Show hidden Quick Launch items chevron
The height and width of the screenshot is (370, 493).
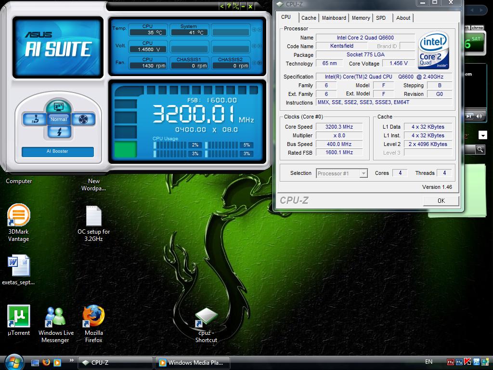coord(71,360)
